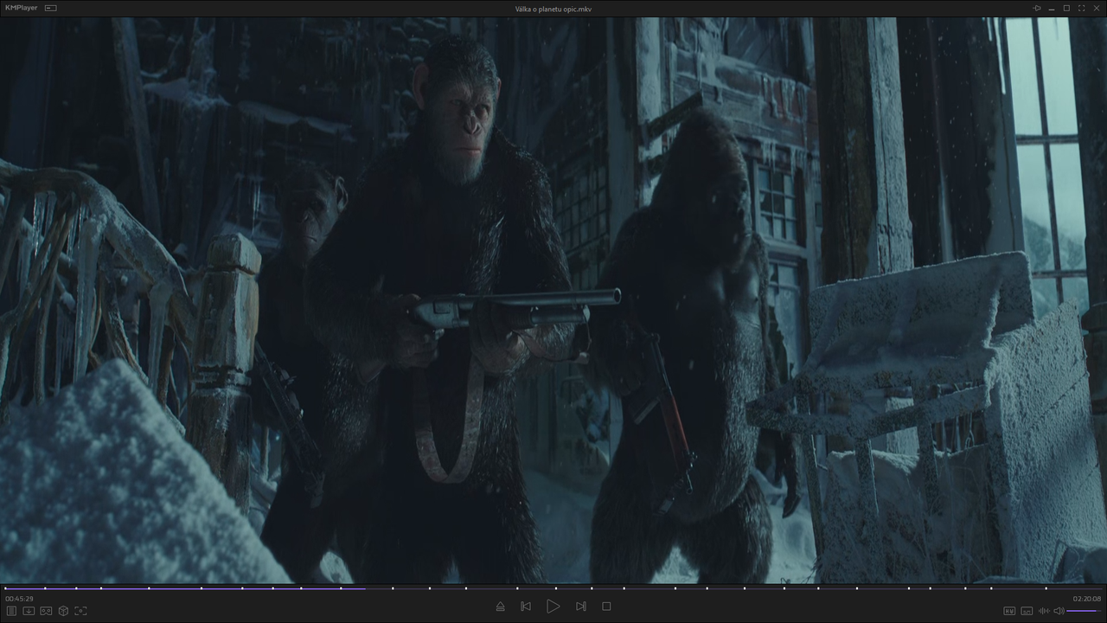Toggle fullscreen mode from title bar
Viewport: 1107px width, 623px height.
coord(1082,8)
